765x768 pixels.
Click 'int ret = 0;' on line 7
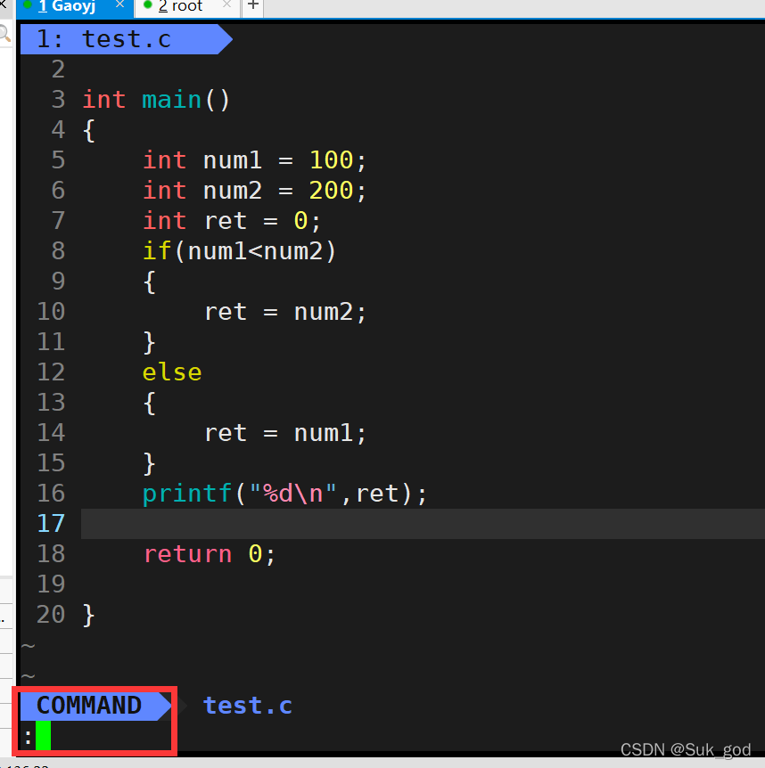point(232,221)
